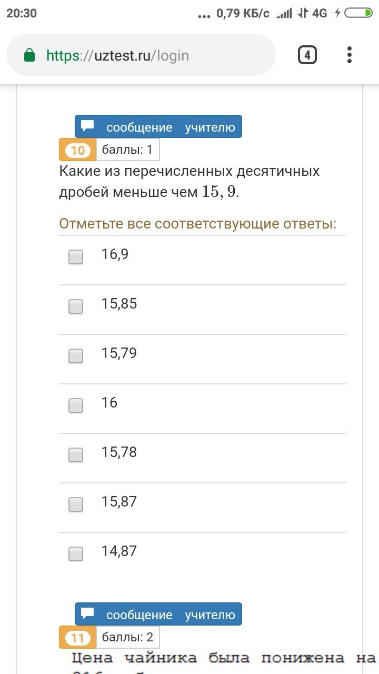Click the orange question 10 number badge
The height and width of the screenshot is (674, 379).
point(77,150)
